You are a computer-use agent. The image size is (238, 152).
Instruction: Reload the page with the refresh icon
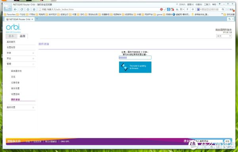[x=22, y=10]
